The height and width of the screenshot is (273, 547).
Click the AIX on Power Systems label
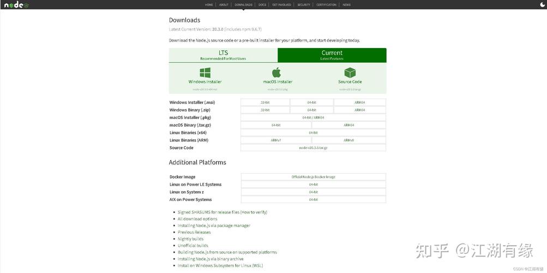pos(190,200)
